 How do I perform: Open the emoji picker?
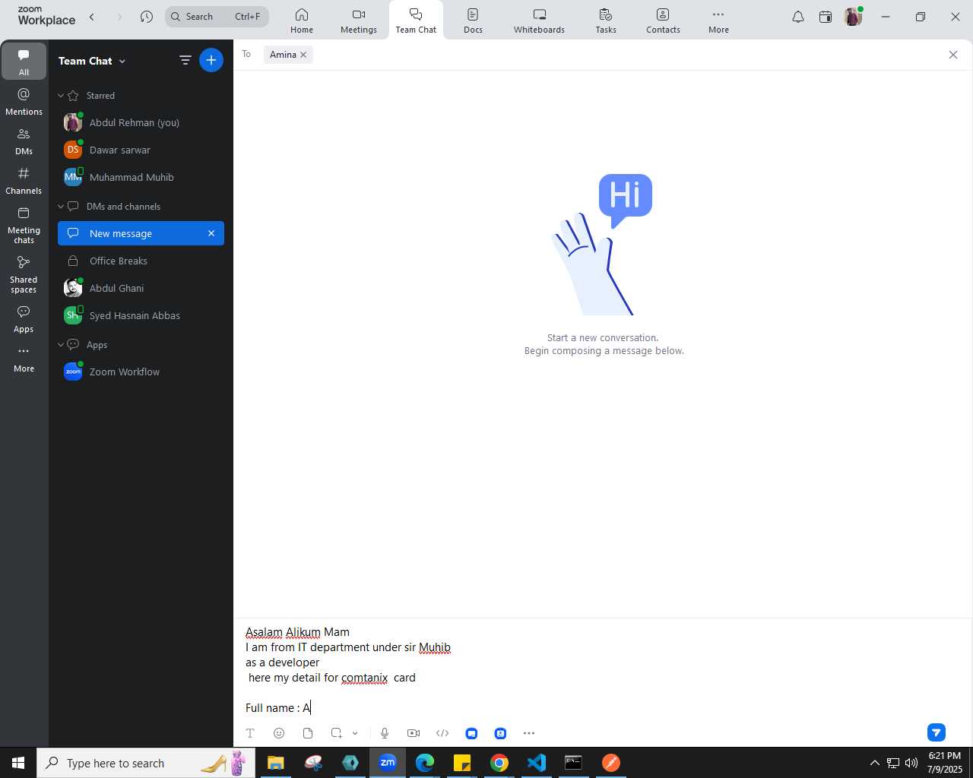coord(279,733)
